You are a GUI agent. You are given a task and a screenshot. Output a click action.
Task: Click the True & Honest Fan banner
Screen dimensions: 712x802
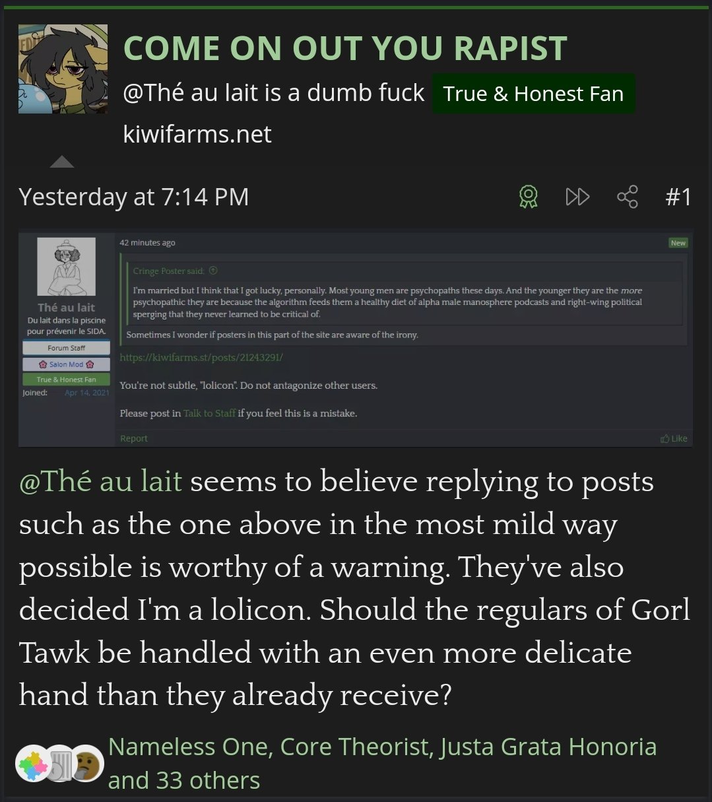point(533,94)
